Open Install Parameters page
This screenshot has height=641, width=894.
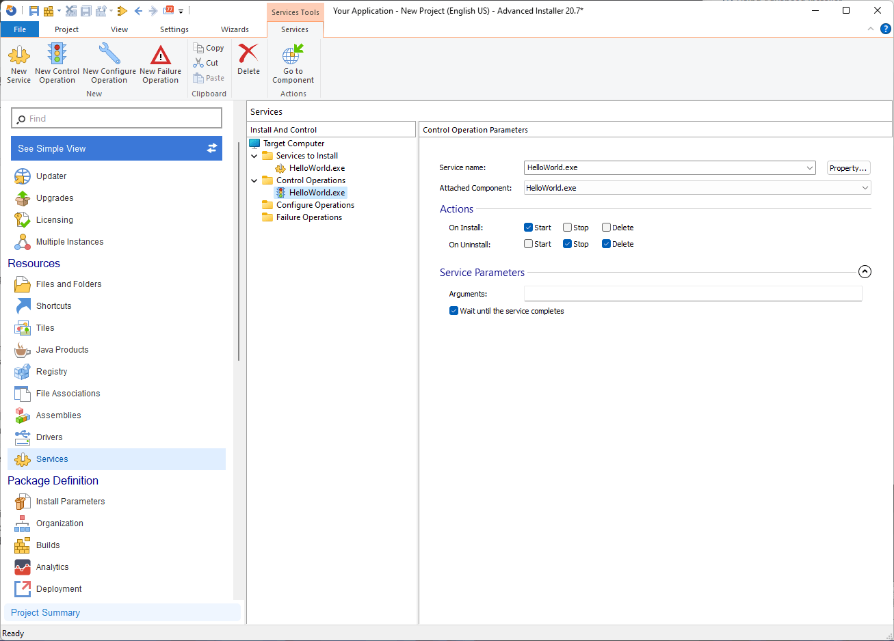point(116,502)
